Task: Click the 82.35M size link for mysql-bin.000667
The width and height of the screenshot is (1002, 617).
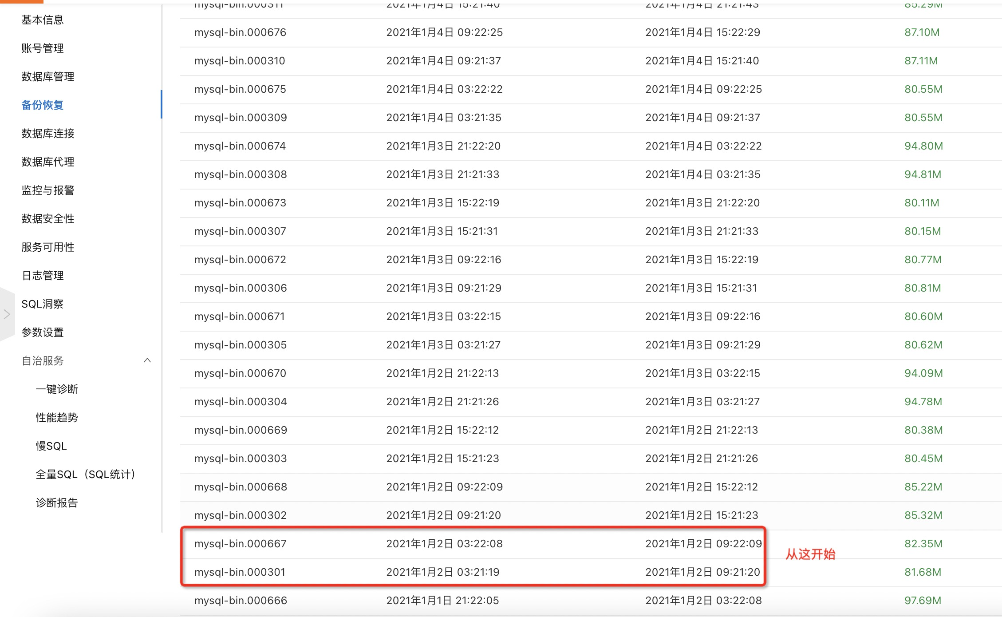Action: point(923,544)
